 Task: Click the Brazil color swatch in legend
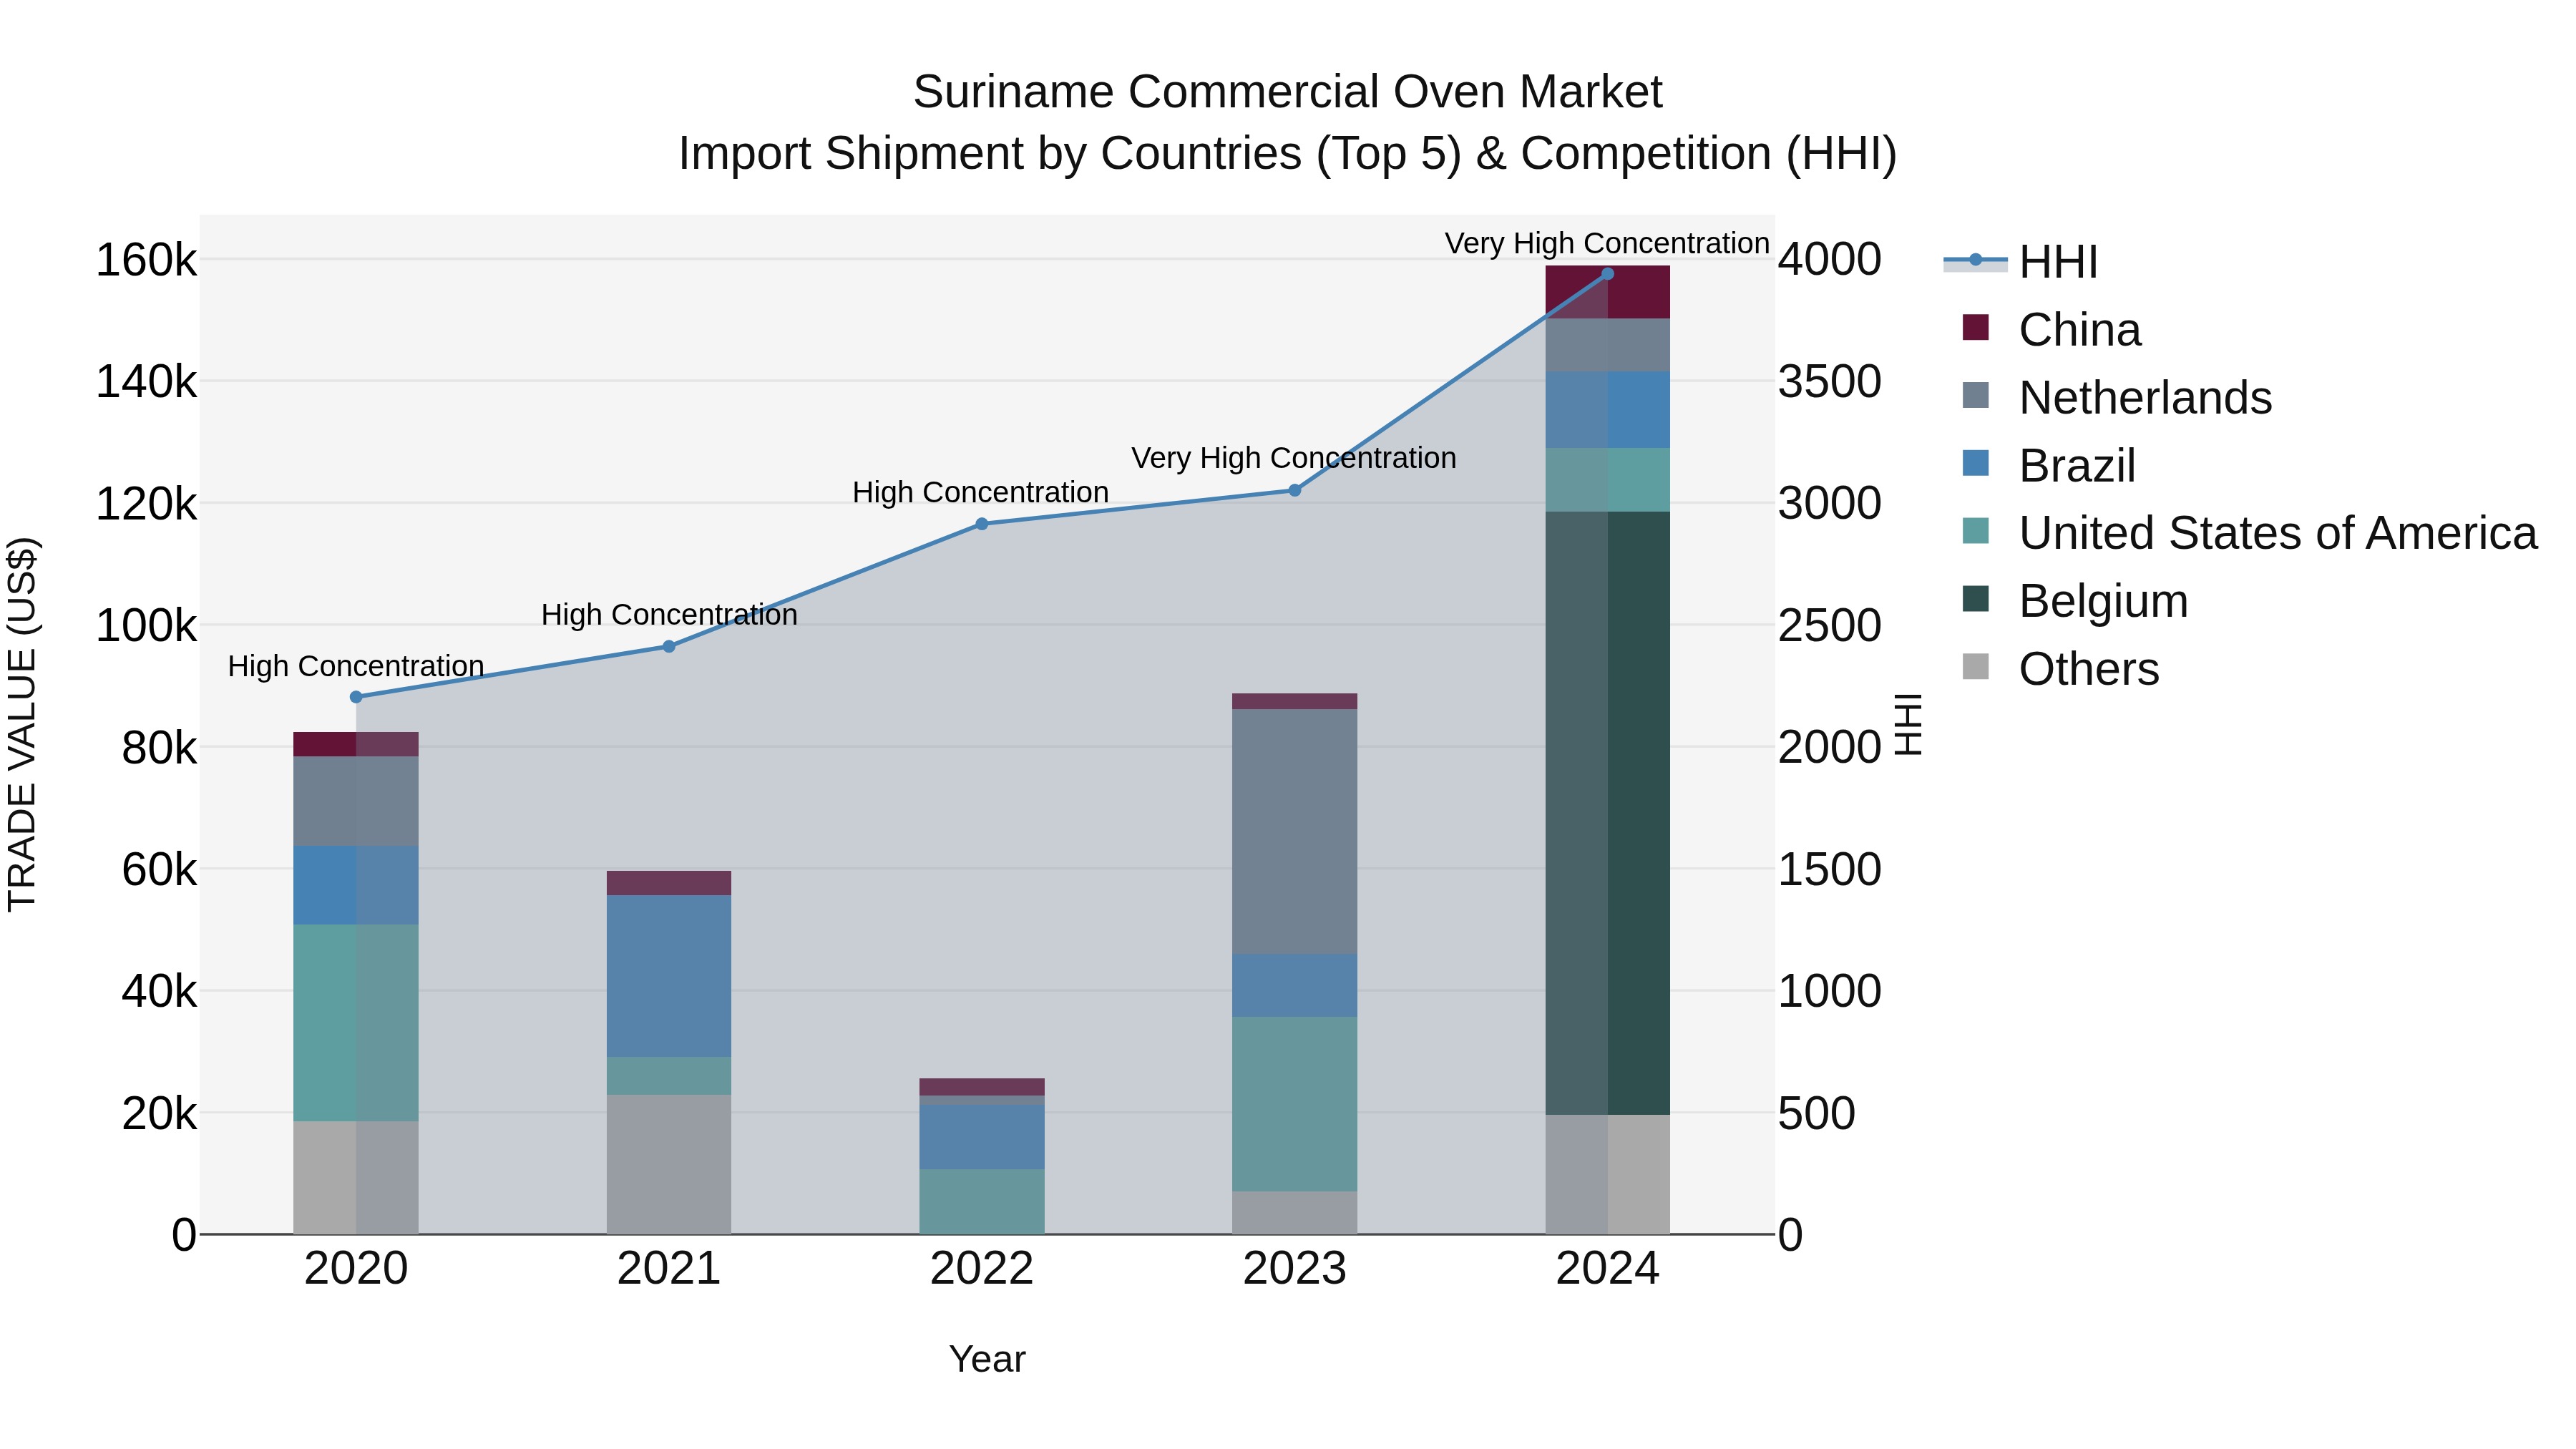[1976, 463]
